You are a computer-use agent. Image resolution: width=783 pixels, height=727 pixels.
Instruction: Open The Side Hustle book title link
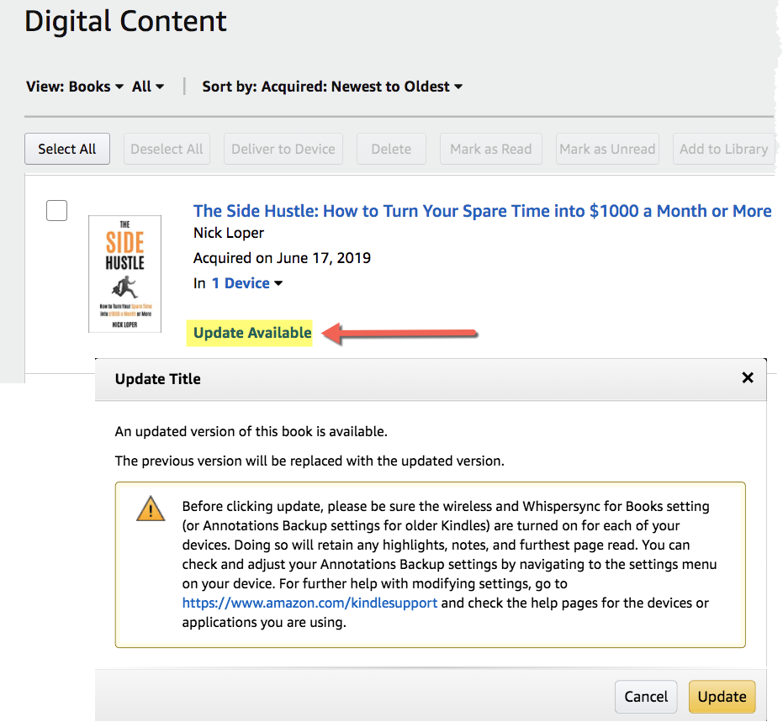pos(483,211)
